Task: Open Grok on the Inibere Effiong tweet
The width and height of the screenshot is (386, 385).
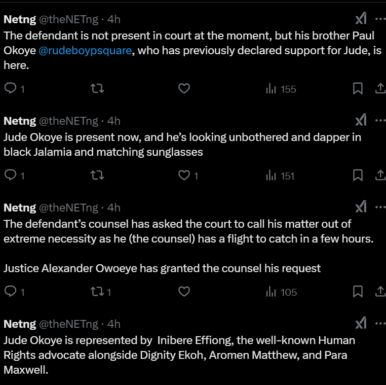Action: [361, 324]
